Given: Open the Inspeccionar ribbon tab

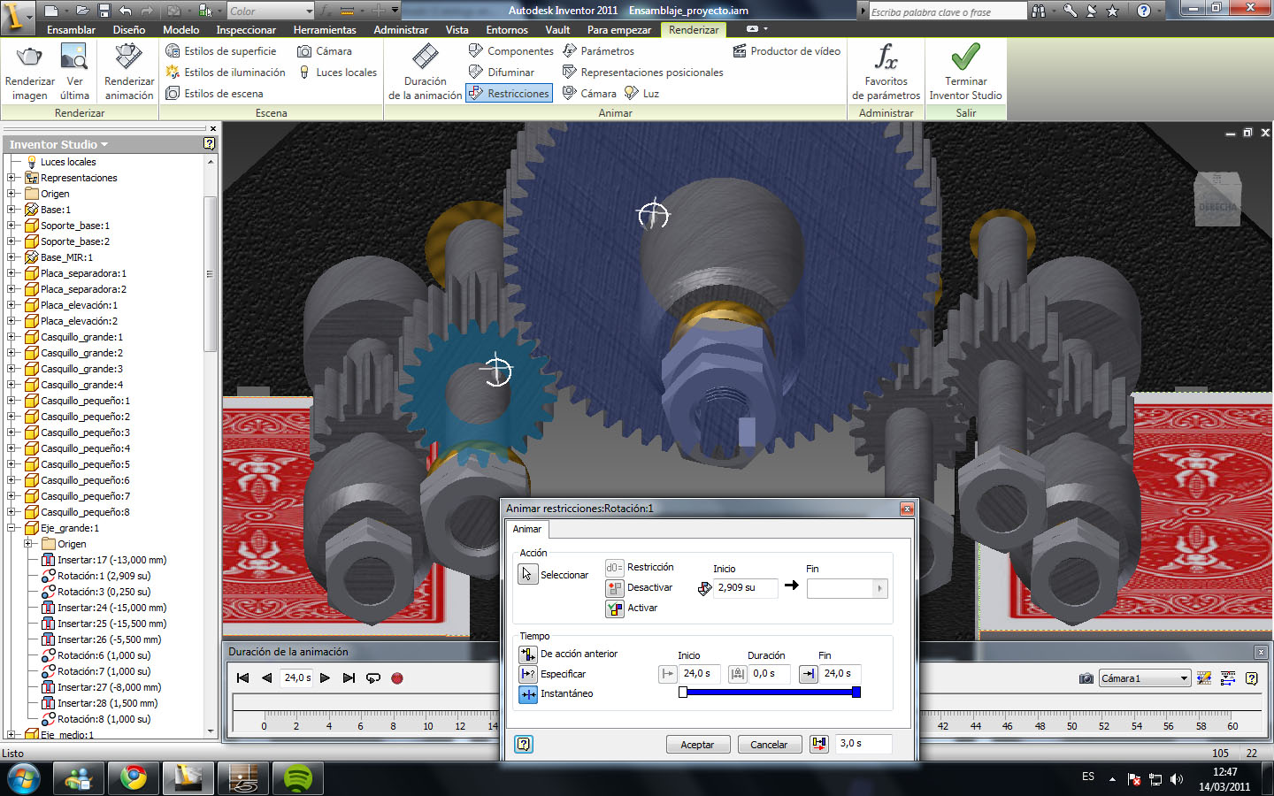Looking at the screenshot, I should [247, 30].
